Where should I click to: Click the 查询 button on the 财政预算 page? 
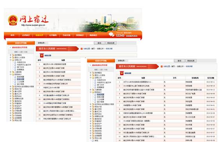click(x=179, y=61)
